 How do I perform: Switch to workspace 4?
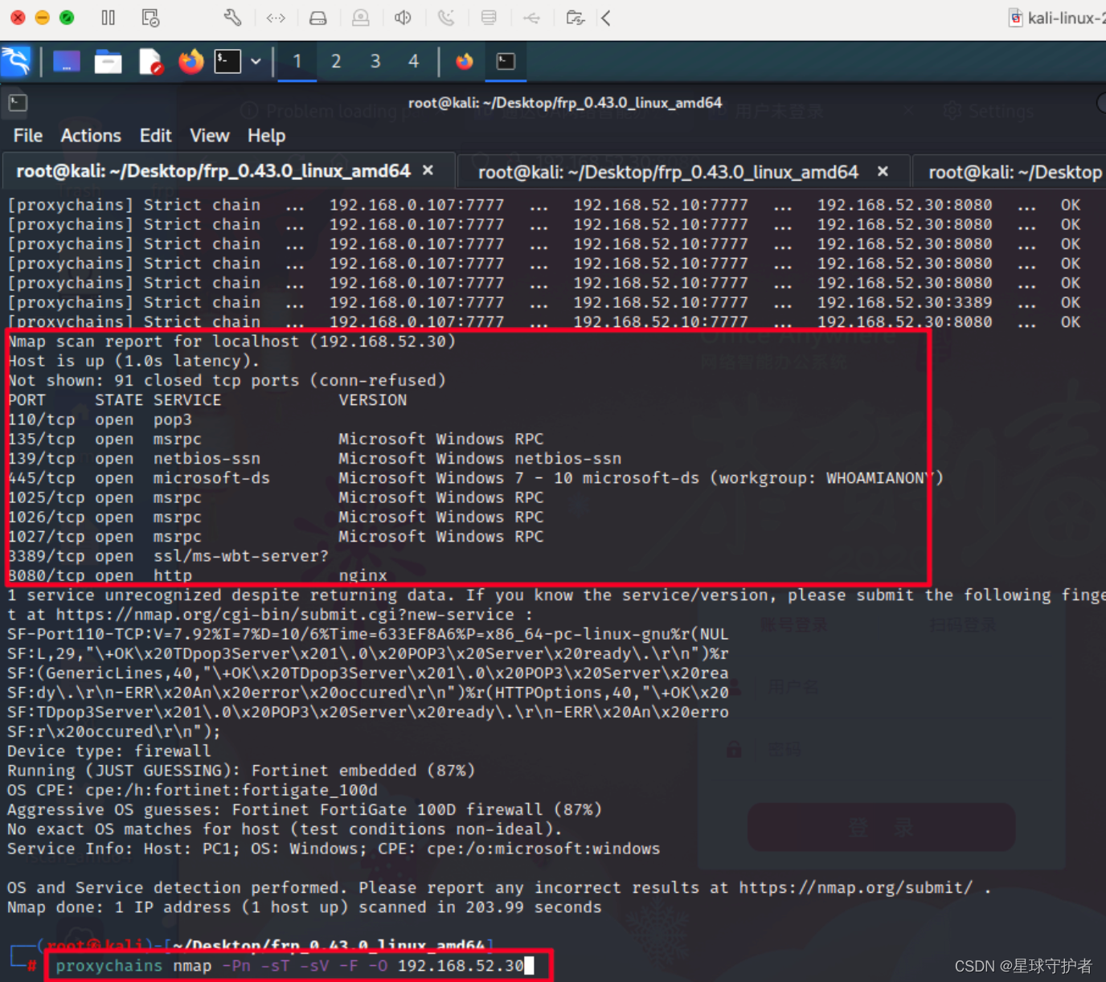[414, 61]
